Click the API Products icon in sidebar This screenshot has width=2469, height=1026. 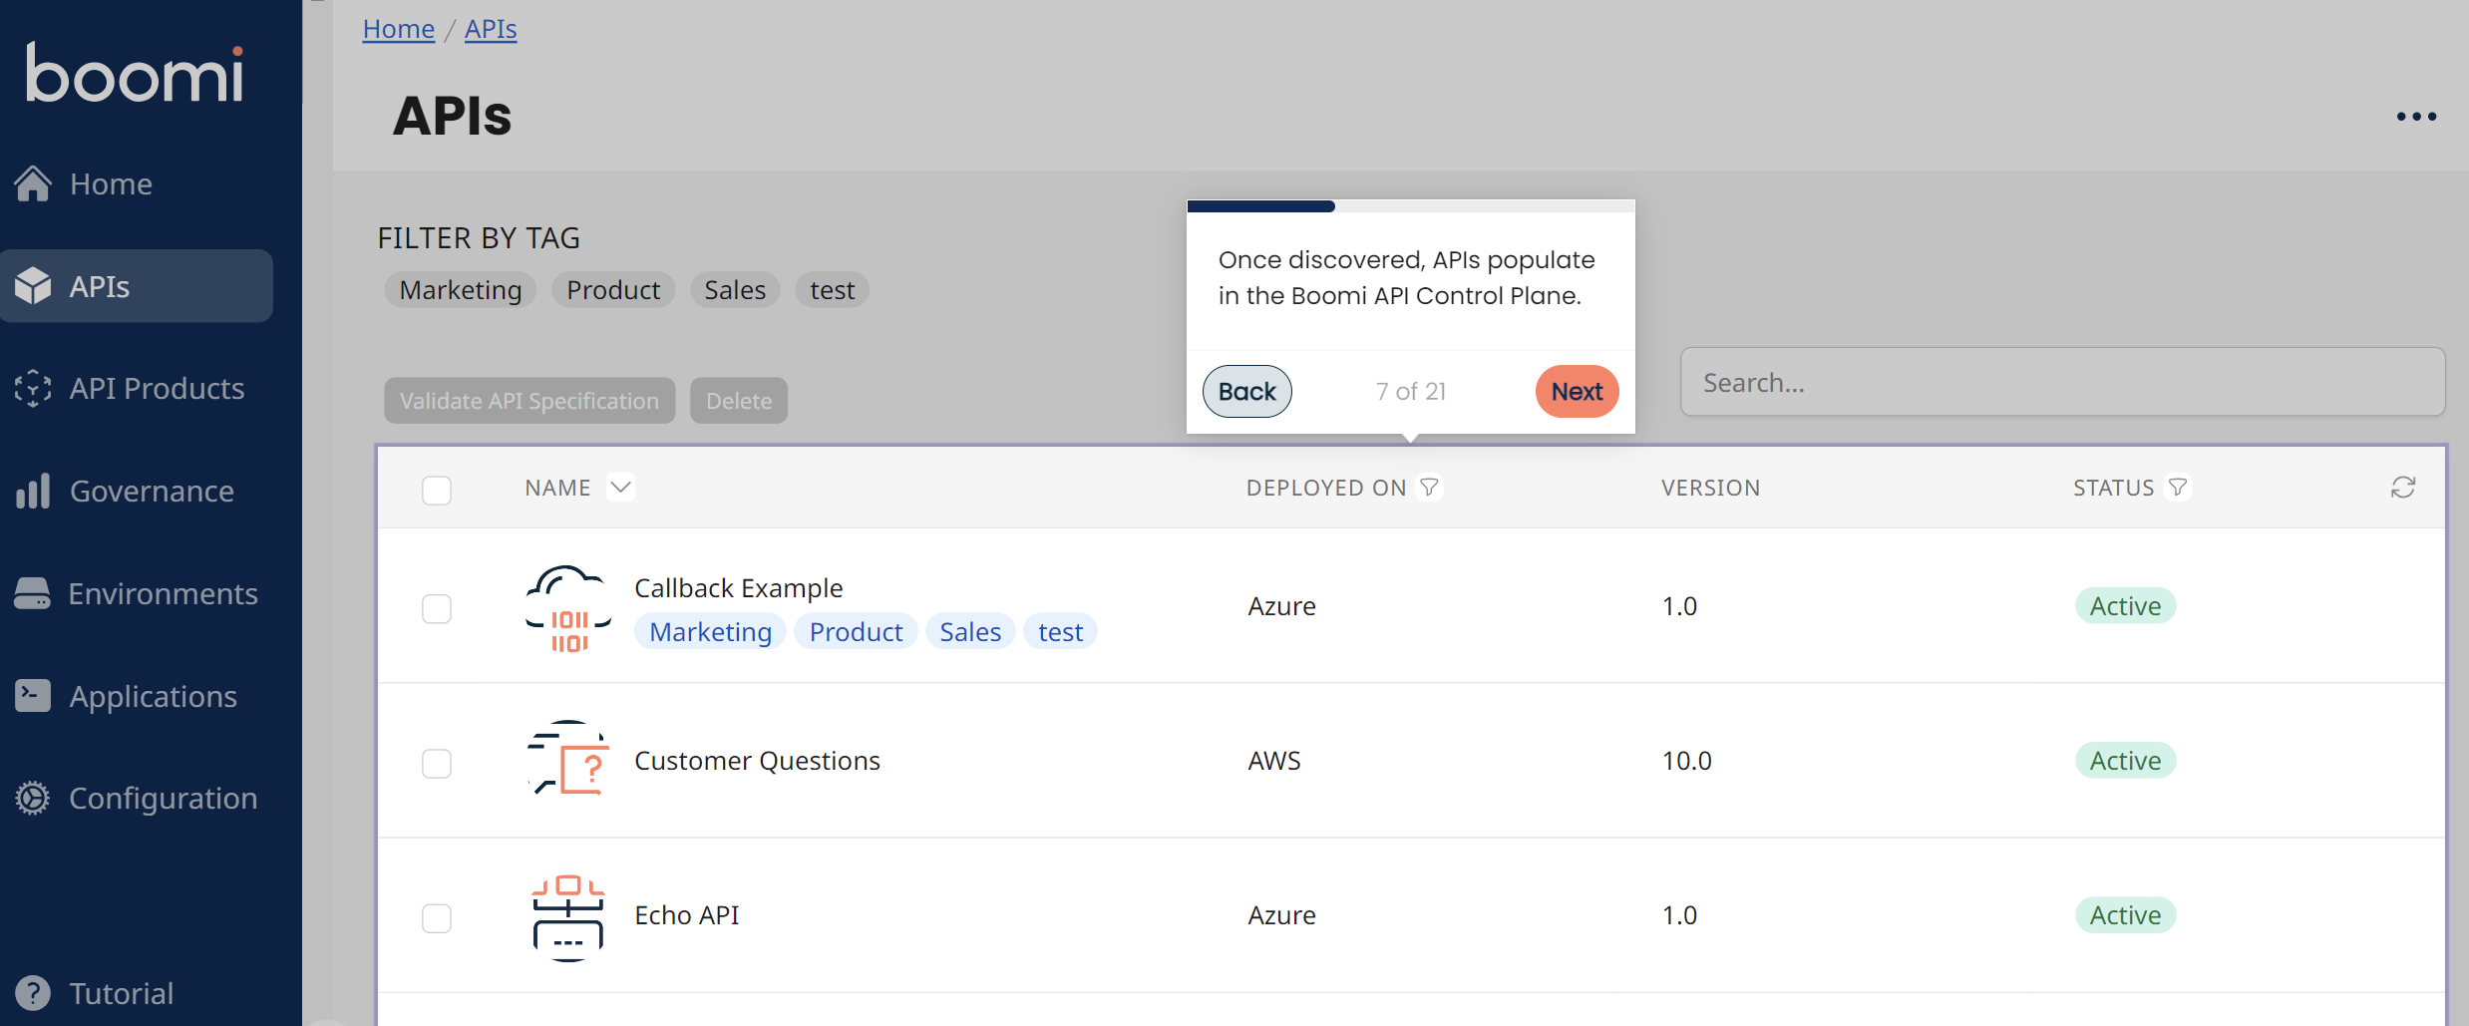[x=33, y=388]
